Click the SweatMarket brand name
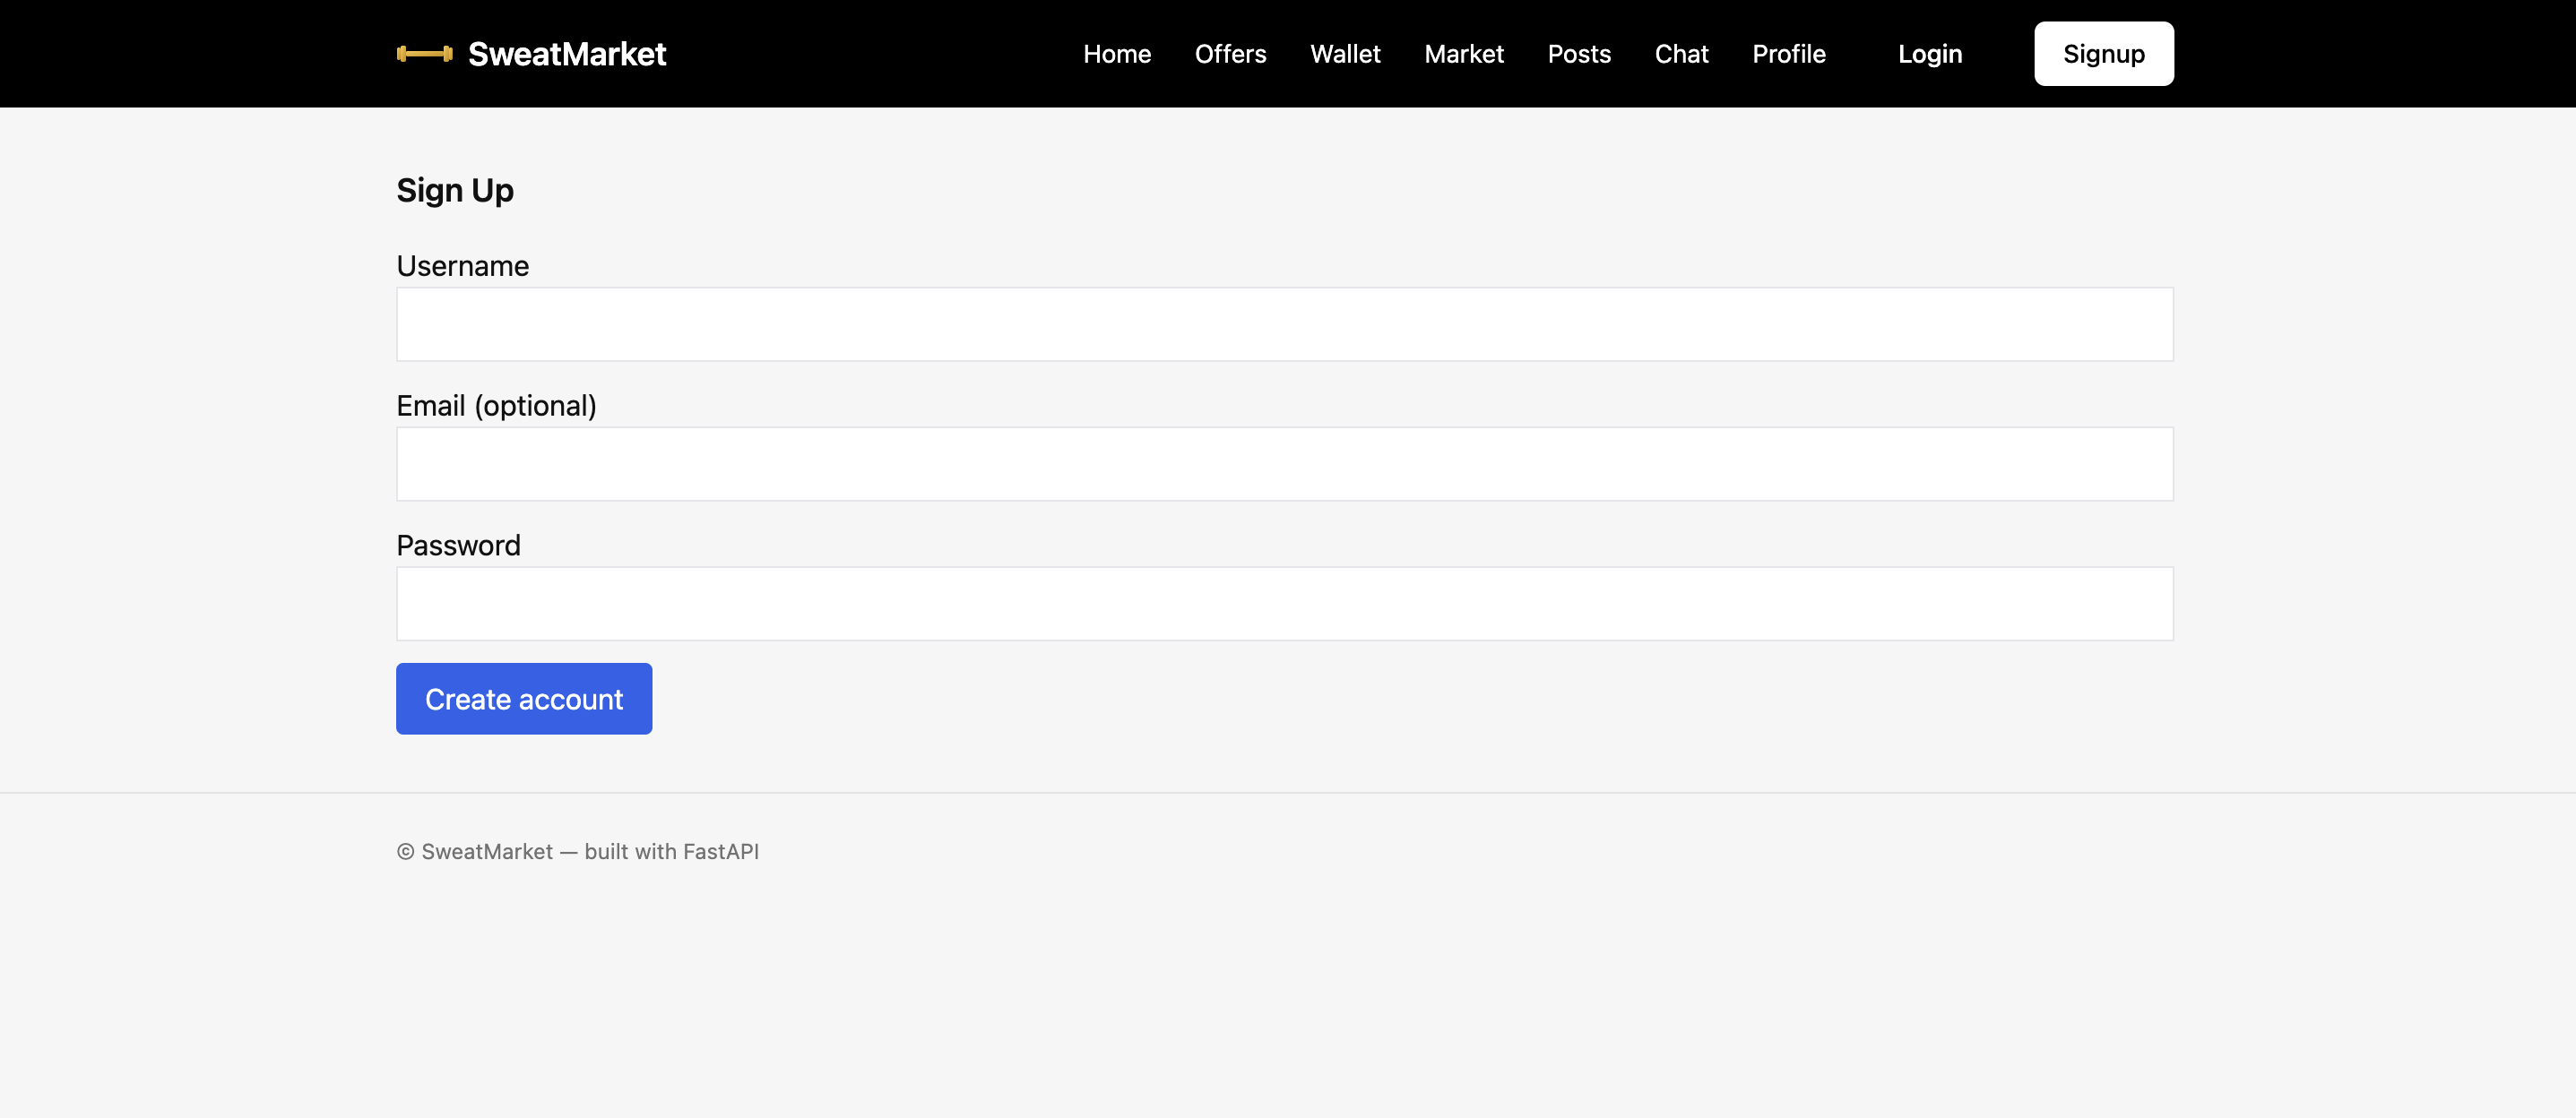 [566, 54]
